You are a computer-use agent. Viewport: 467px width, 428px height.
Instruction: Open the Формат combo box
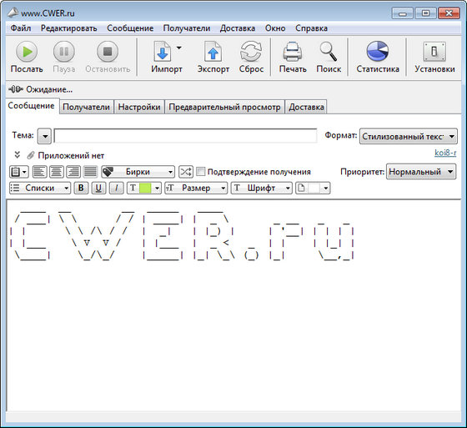409,137
